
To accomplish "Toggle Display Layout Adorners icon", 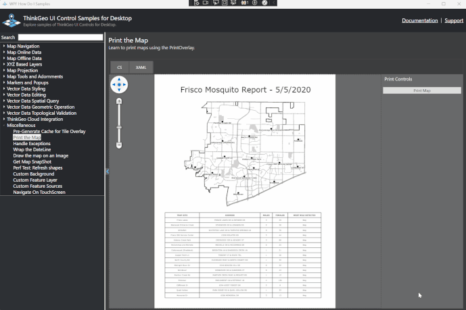I will click(x=225, y=3).
